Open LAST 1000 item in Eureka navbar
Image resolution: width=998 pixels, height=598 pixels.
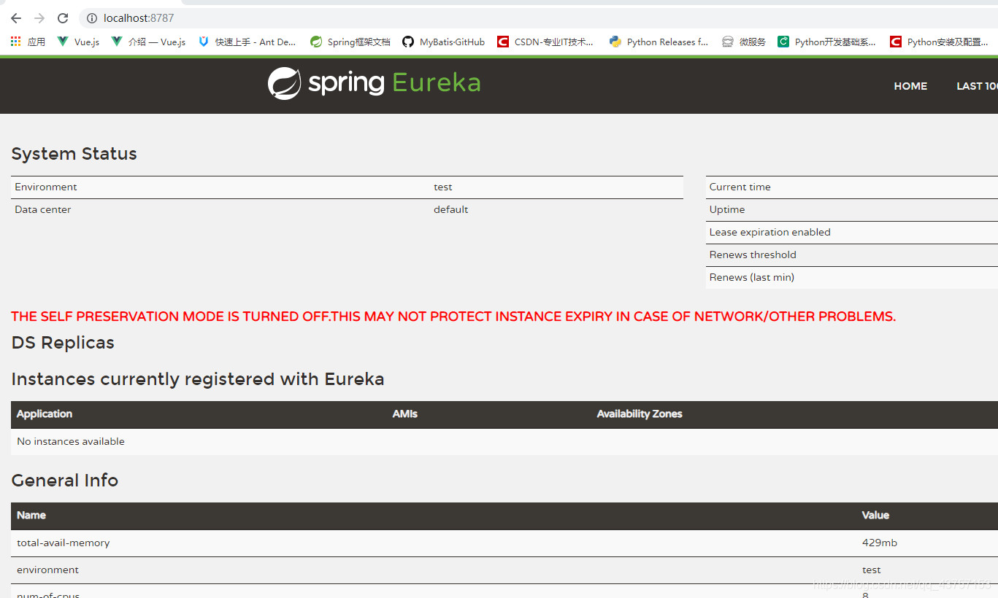(977, 86)
